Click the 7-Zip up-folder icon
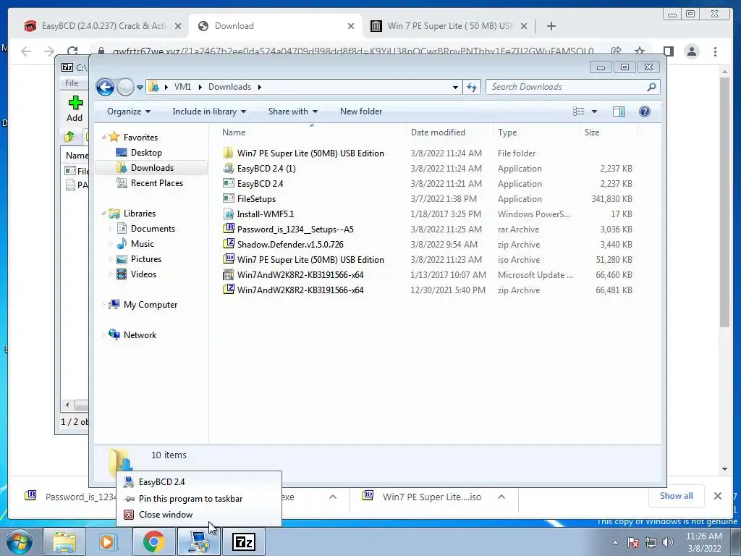 [x=69, y=137]
